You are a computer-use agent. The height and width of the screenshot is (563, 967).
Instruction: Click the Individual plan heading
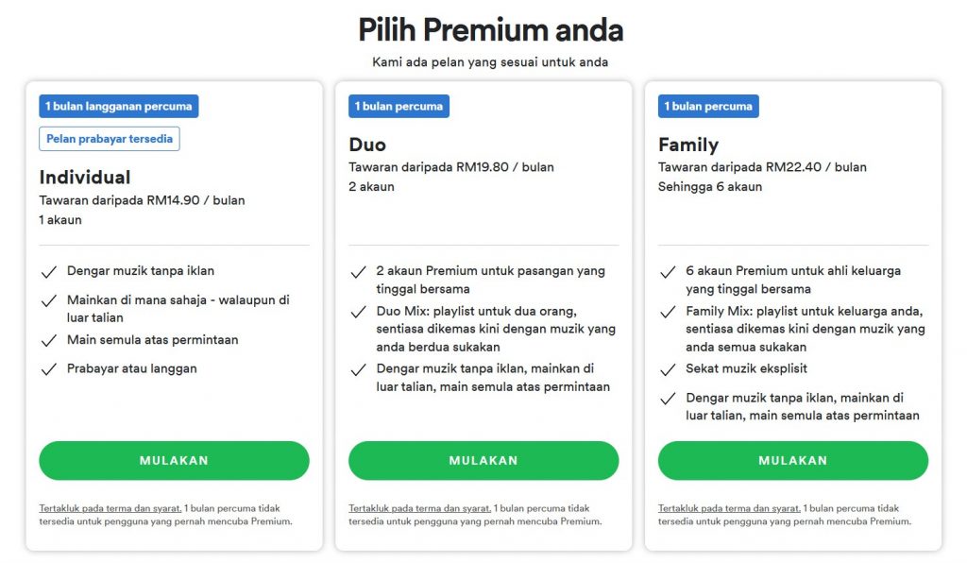click(x=85, y=177)
